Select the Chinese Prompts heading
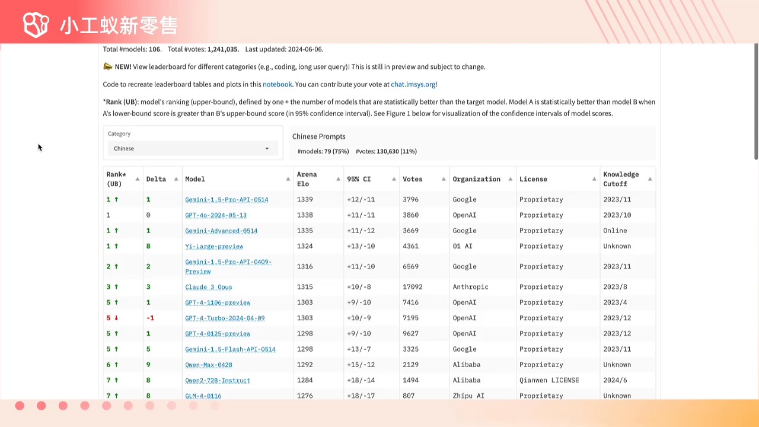 318,136
